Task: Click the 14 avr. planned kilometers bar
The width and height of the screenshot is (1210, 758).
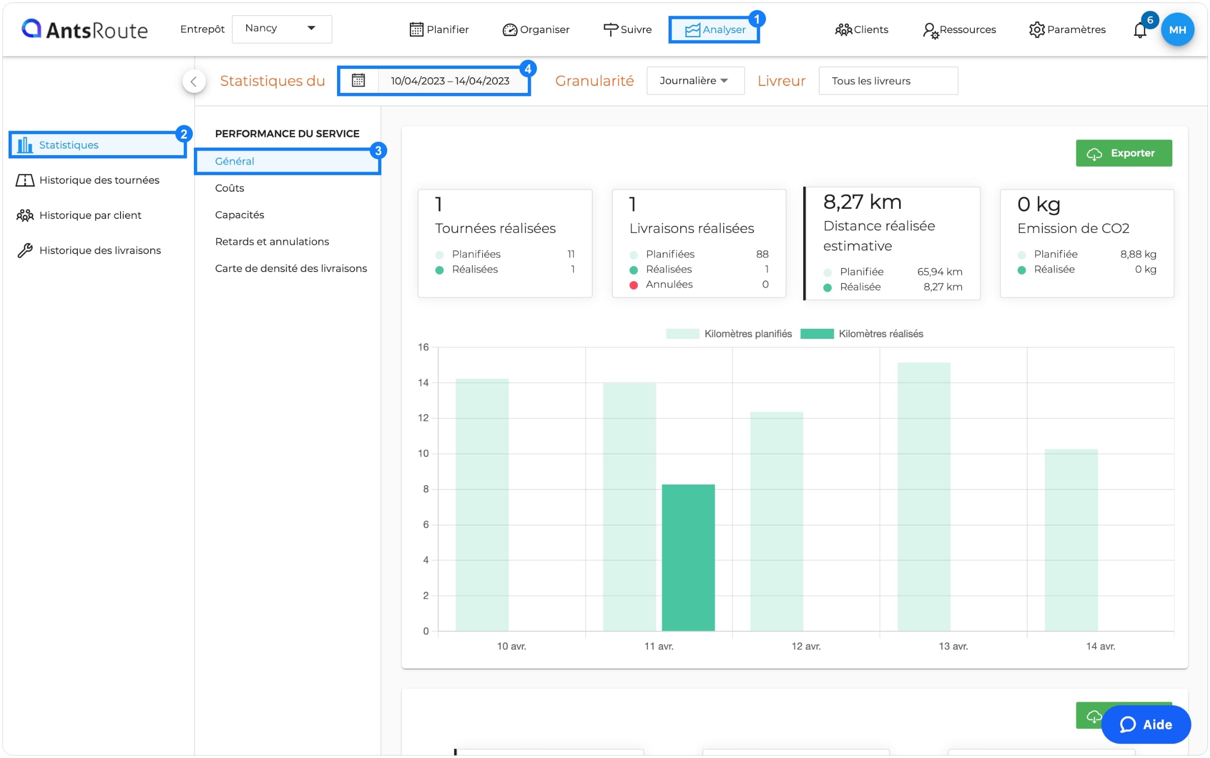Action: 1070,540
